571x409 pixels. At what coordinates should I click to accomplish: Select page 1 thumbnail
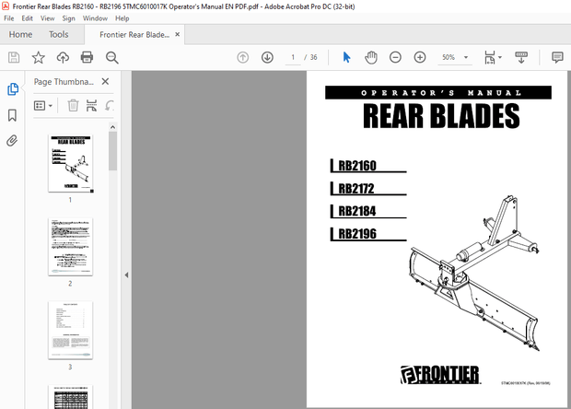tap(71, 163)
